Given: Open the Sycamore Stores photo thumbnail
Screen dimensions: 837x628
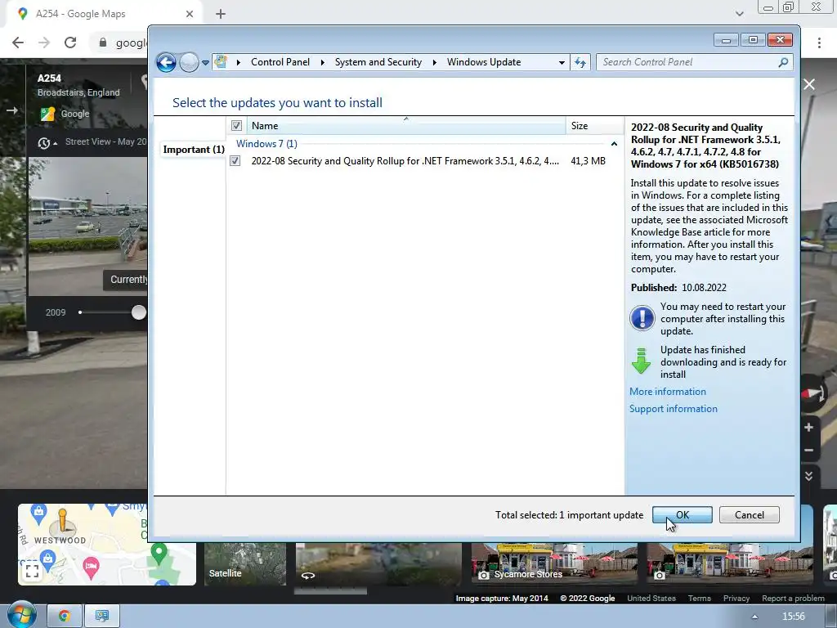Looking at the screenshot, I should click(554, 564).
